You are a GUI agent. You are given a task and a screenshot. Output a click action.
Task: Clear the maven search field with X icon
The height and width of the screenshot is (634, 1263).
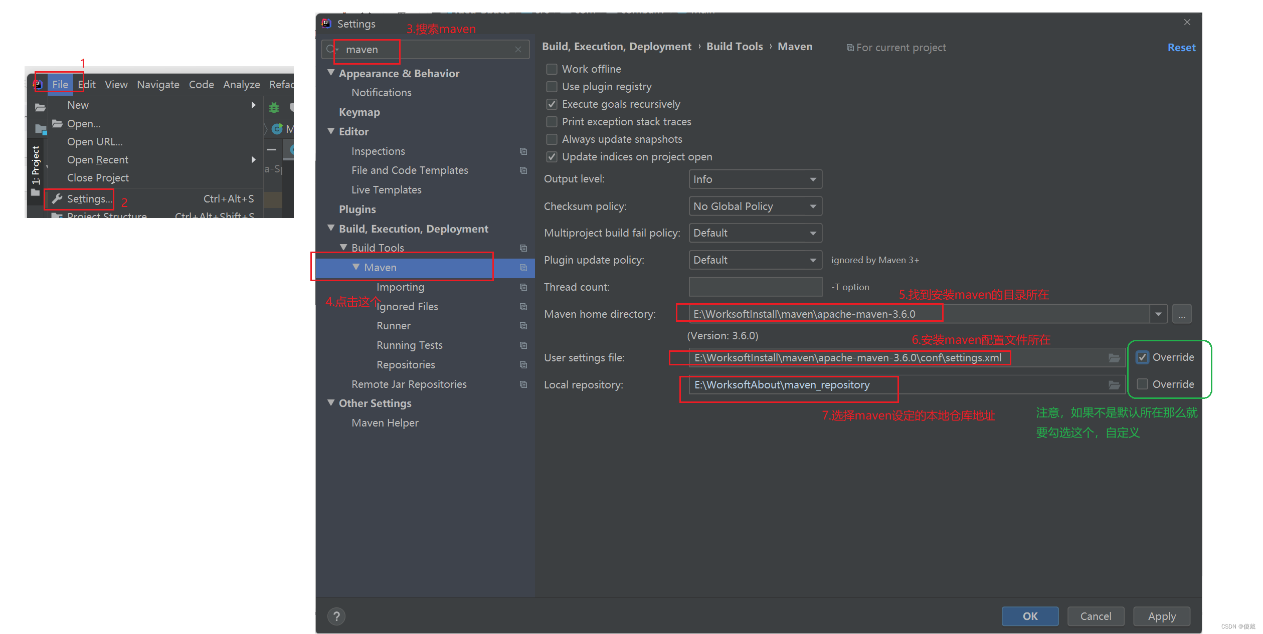pyautogui.click(x=518, y=49)
